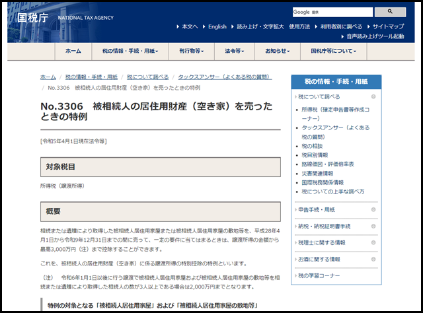Click the 国税庁 logo
The image size is (423, 313).
tap(32, 18)
